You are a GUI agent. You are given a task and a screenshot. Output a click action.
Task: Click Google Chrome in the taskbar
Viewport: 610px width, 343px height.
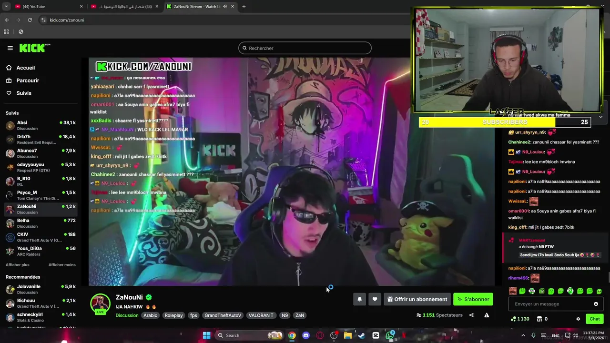292,335
